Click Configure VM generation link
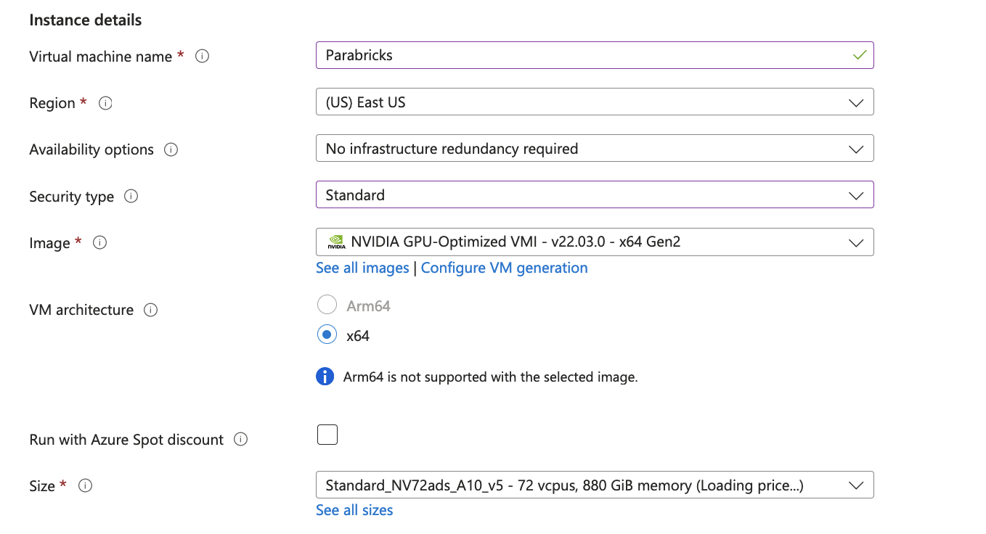 click(x=504, y=268)
